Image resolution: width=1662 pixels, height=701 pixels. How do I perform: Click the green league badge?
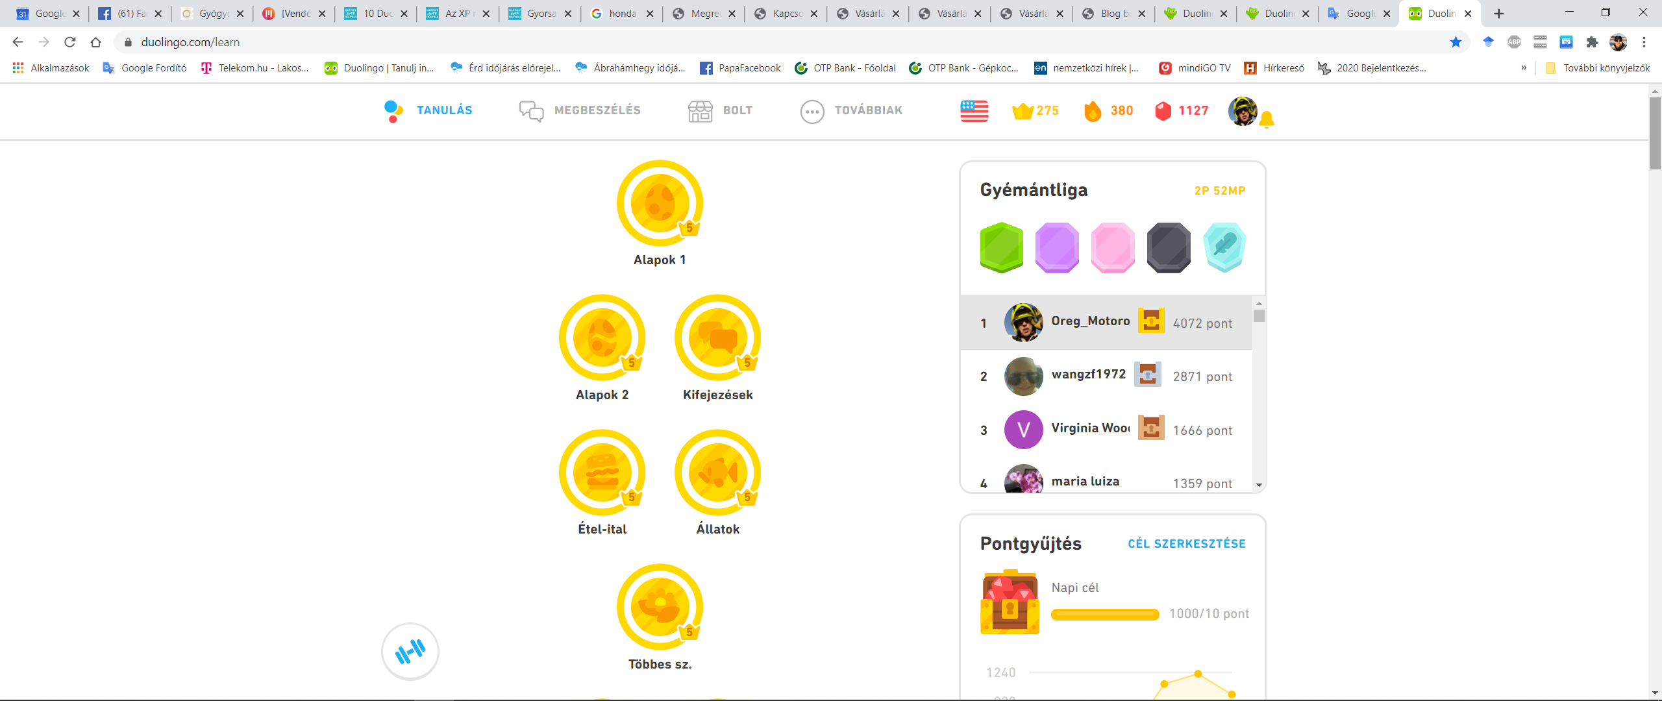[x=1002, y=247]
